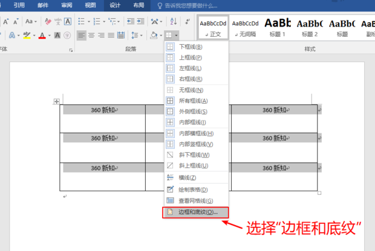The width and height of the screenshot is (375, 251).
Task: Toggle align left paragraph button
Action: point(81,35)
